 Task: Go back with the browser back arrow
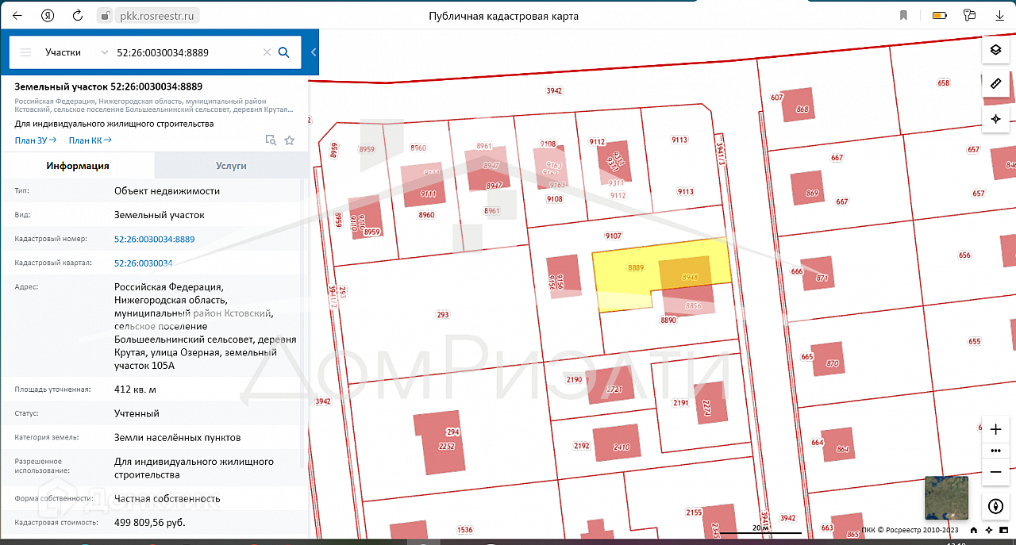17,15
